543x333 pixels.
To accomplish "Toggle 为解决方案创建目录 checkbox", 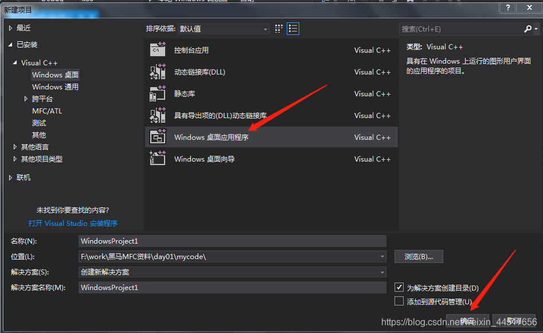I will tap(399, 287).
